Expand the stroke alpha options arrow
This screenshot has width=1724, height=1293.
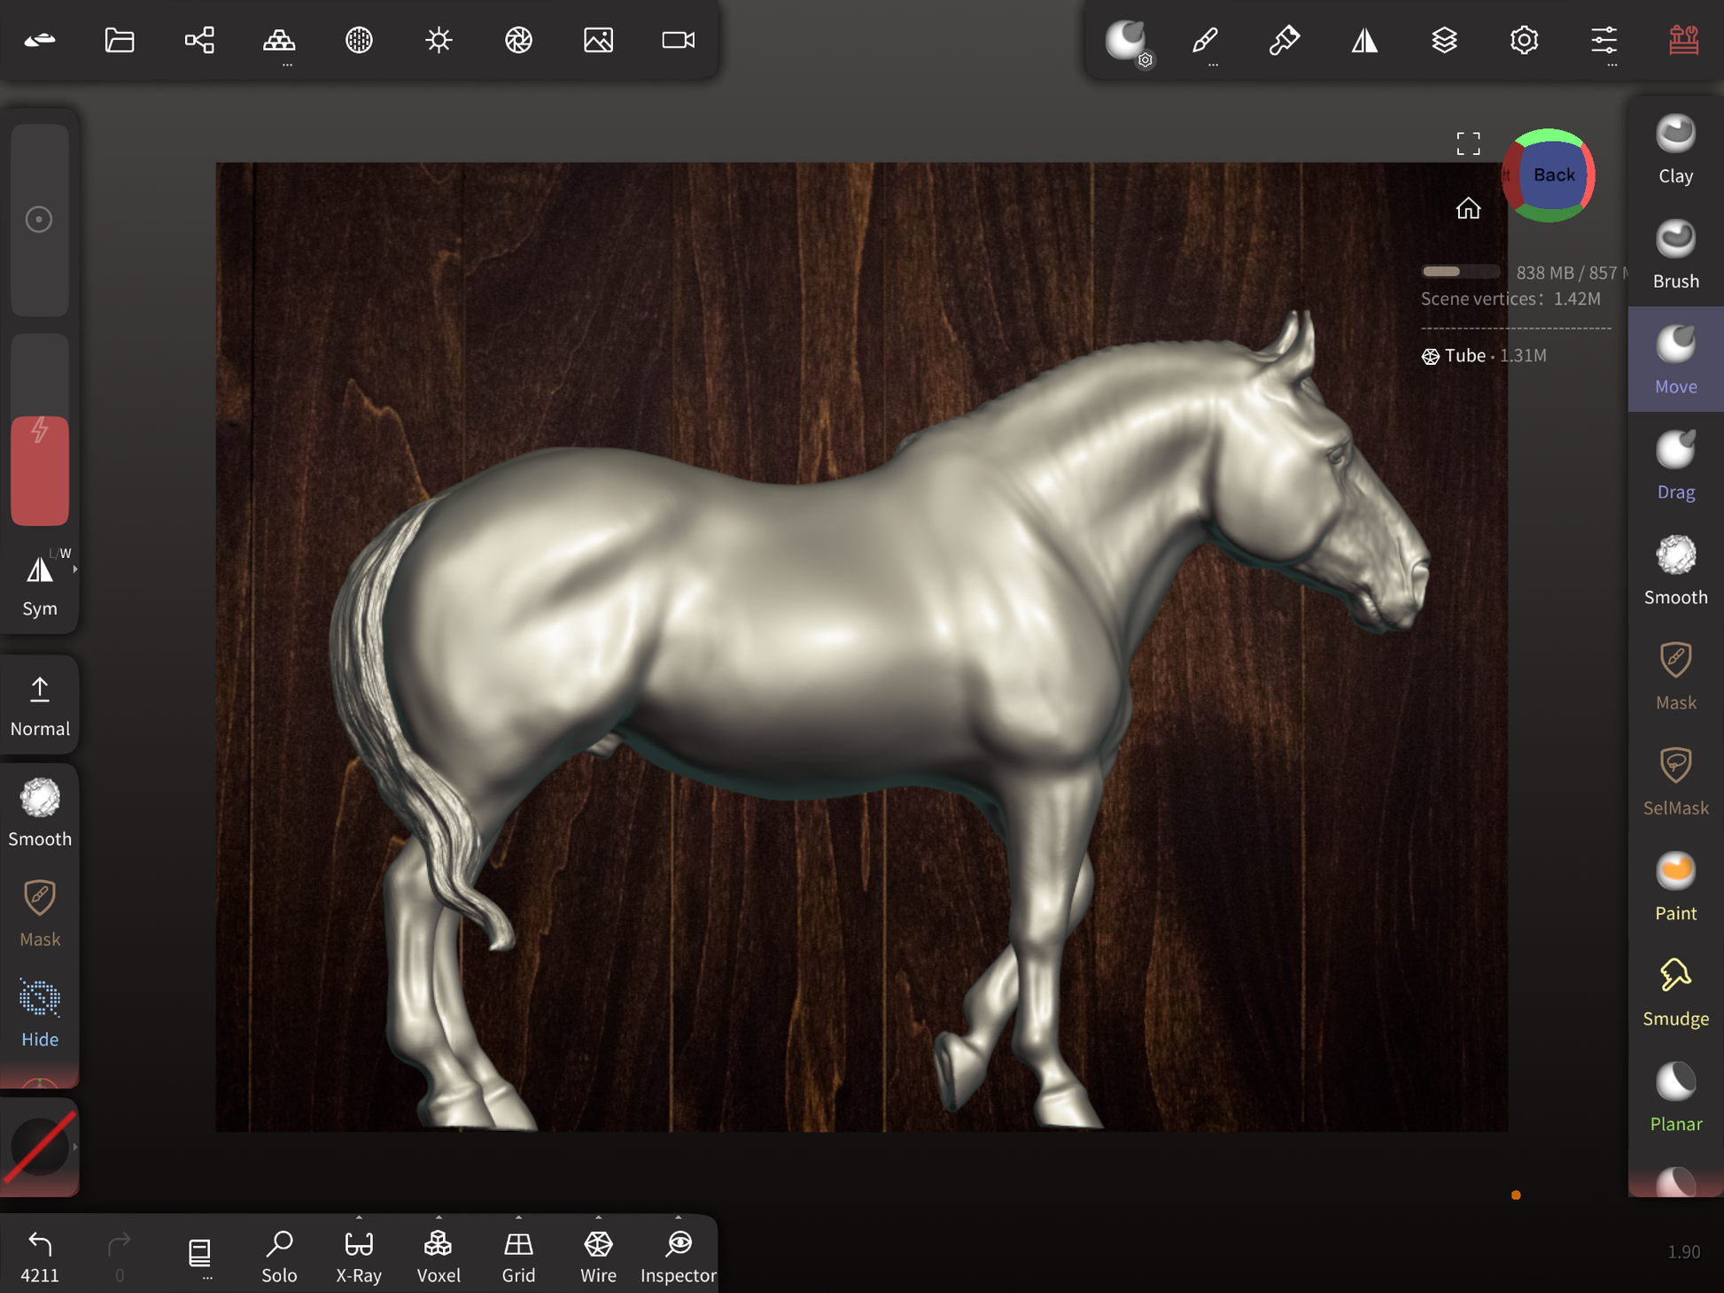pos(75,1147)
